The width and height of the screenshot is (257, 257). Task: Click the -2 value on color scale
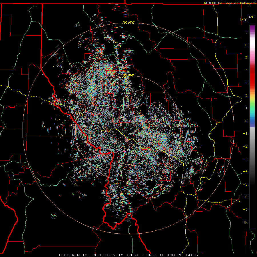245,146
